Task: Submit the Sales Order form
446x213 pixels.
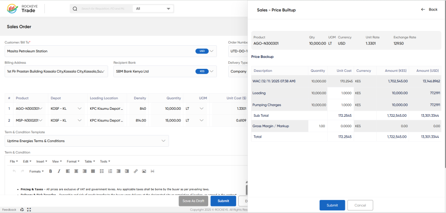Action: point(223,201)
